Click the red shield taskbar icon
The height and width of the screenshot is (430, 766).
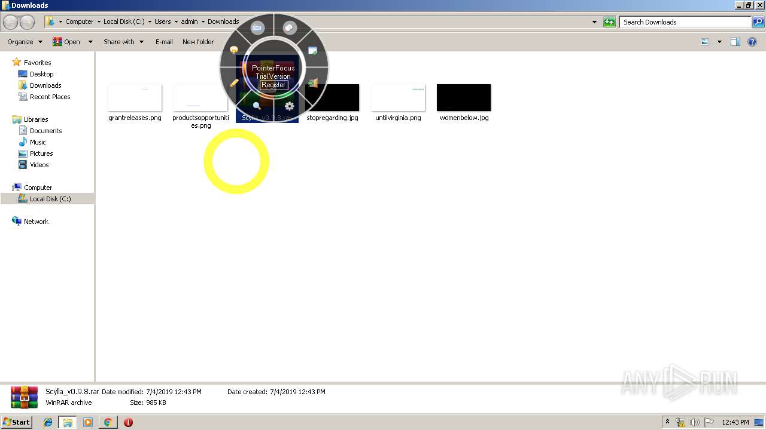click(128, 422)
